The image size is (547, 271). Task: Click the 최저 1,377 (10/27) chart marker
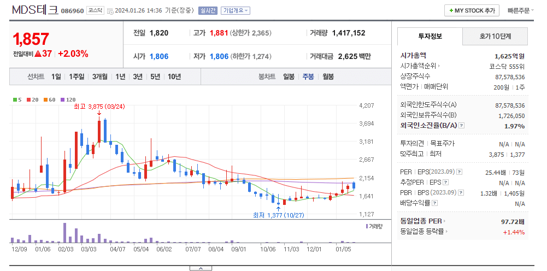click(278, 216)
